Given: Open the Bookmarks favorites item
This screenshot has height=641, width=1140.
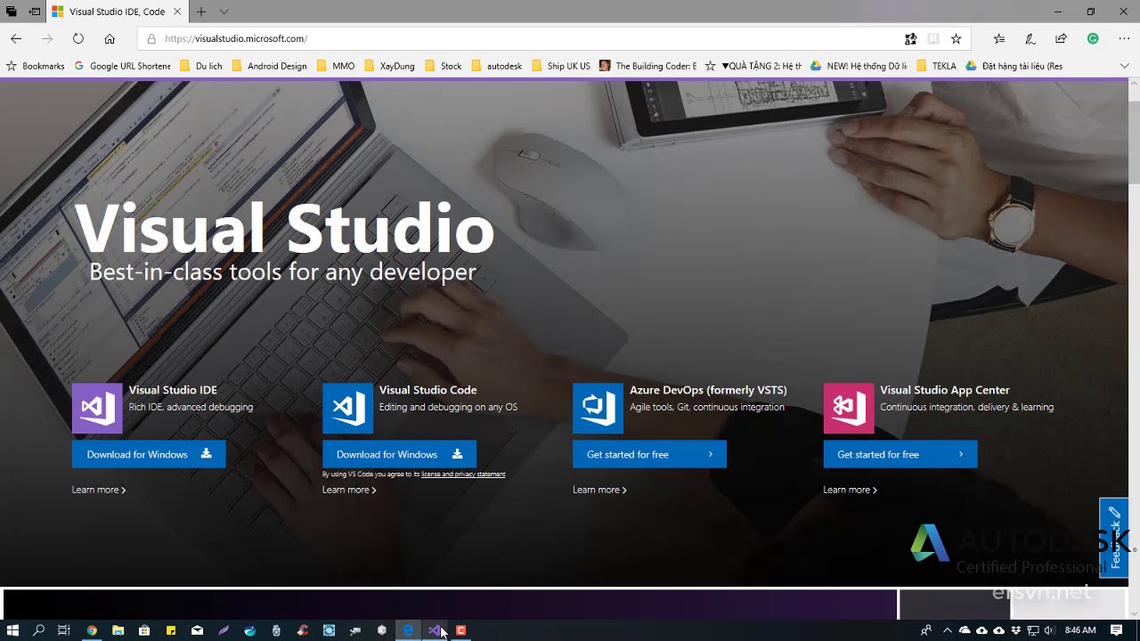Looking at the screenshot, I should click(x=36, y=66).
